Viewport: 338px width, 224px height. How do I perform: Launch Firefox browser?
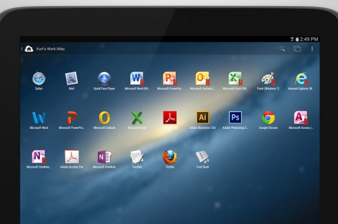(x=170, y=157)
